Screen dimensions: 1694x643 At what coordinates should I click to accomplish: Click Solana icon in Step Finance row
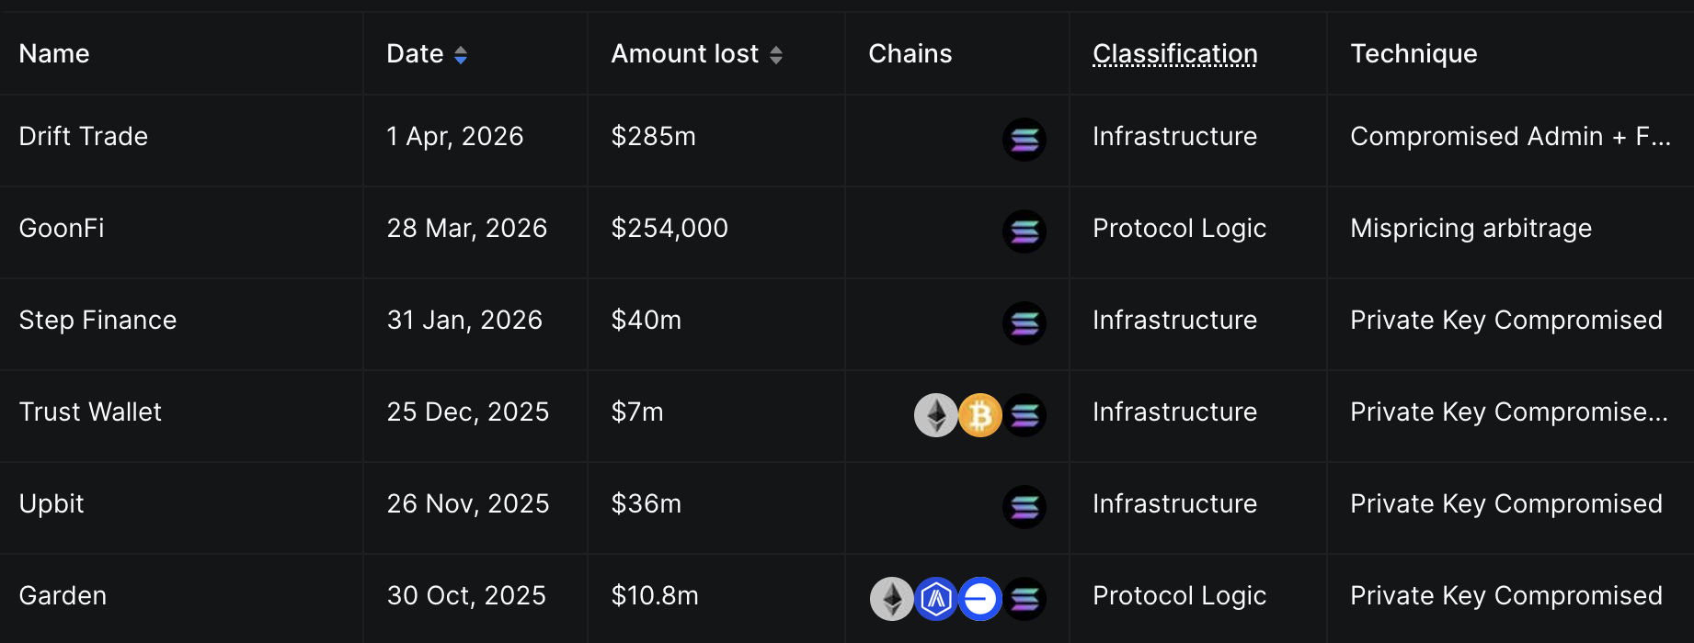point(1024,323)
